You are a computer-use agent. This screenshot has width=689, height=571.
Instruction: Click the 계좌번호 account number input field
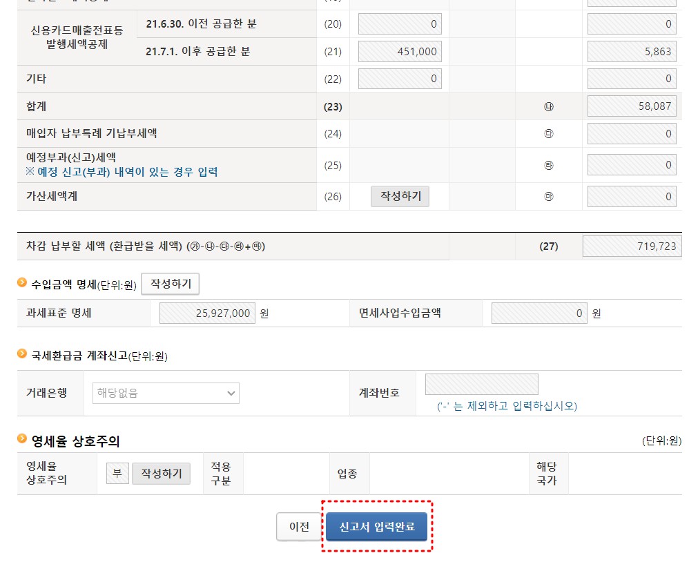[x=481, y=384]
